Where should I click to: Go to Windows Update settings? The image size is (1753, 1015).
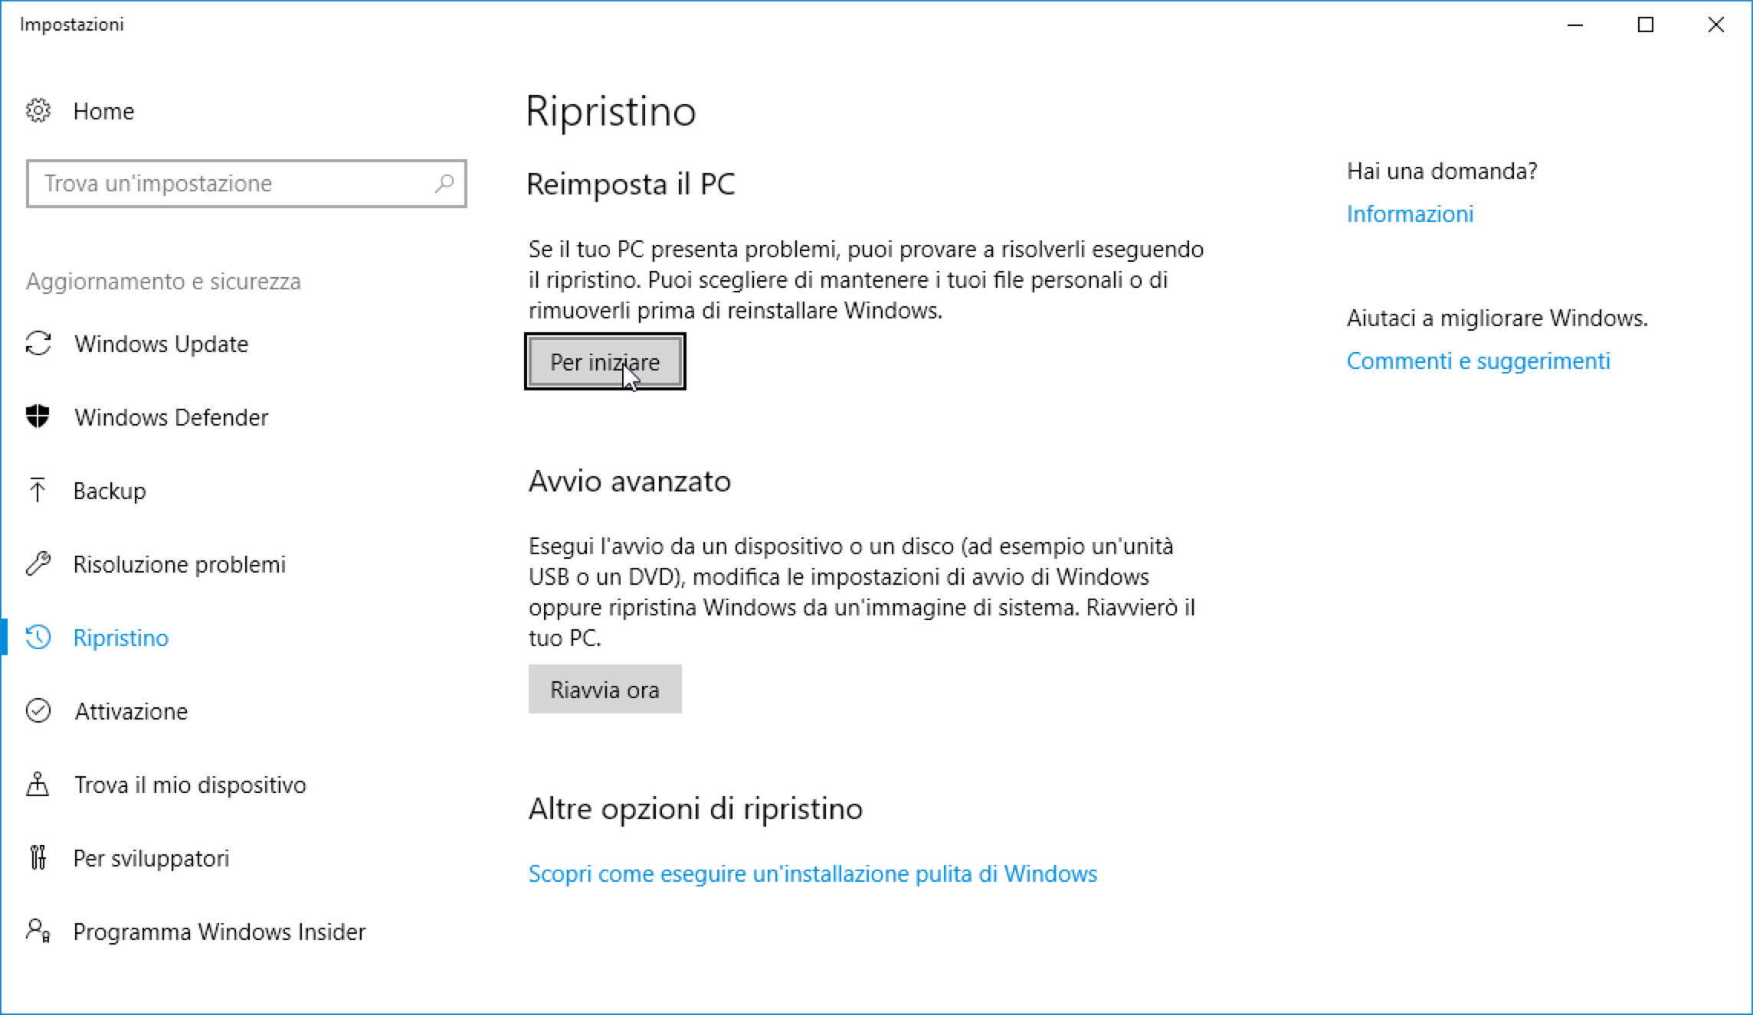click(161, 344)
